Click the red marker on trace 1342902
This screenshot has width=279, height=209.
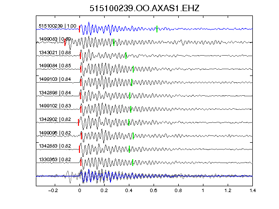[78, 122]
